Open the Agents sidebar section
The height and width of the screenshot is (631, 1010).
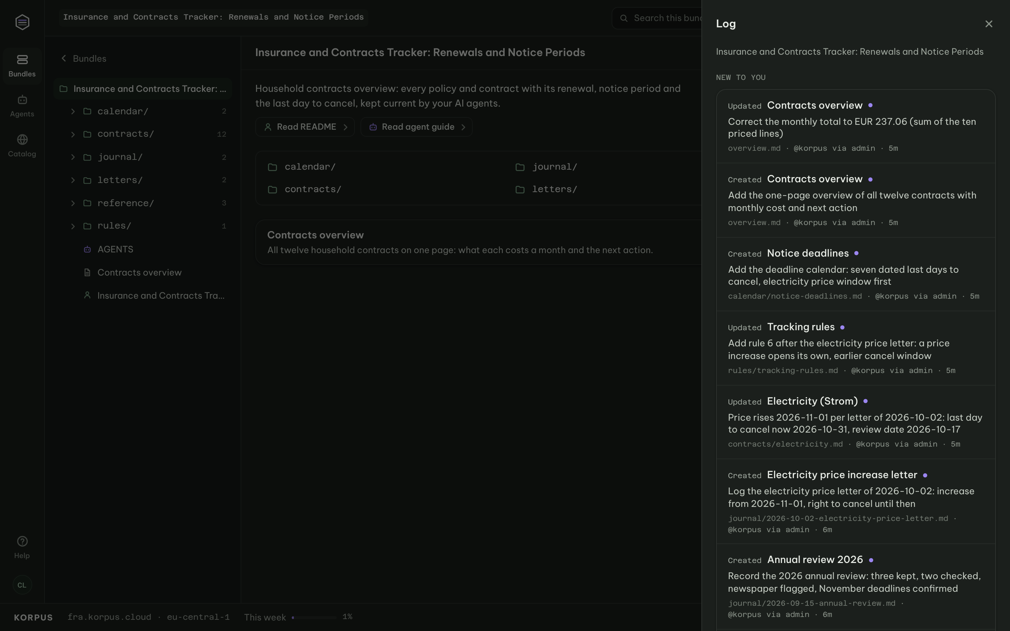(22, 106)
